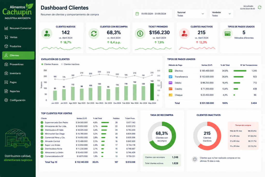Open the Inventario menu item
The height and width of the screenshot is (177, 265).
(18, 73)
